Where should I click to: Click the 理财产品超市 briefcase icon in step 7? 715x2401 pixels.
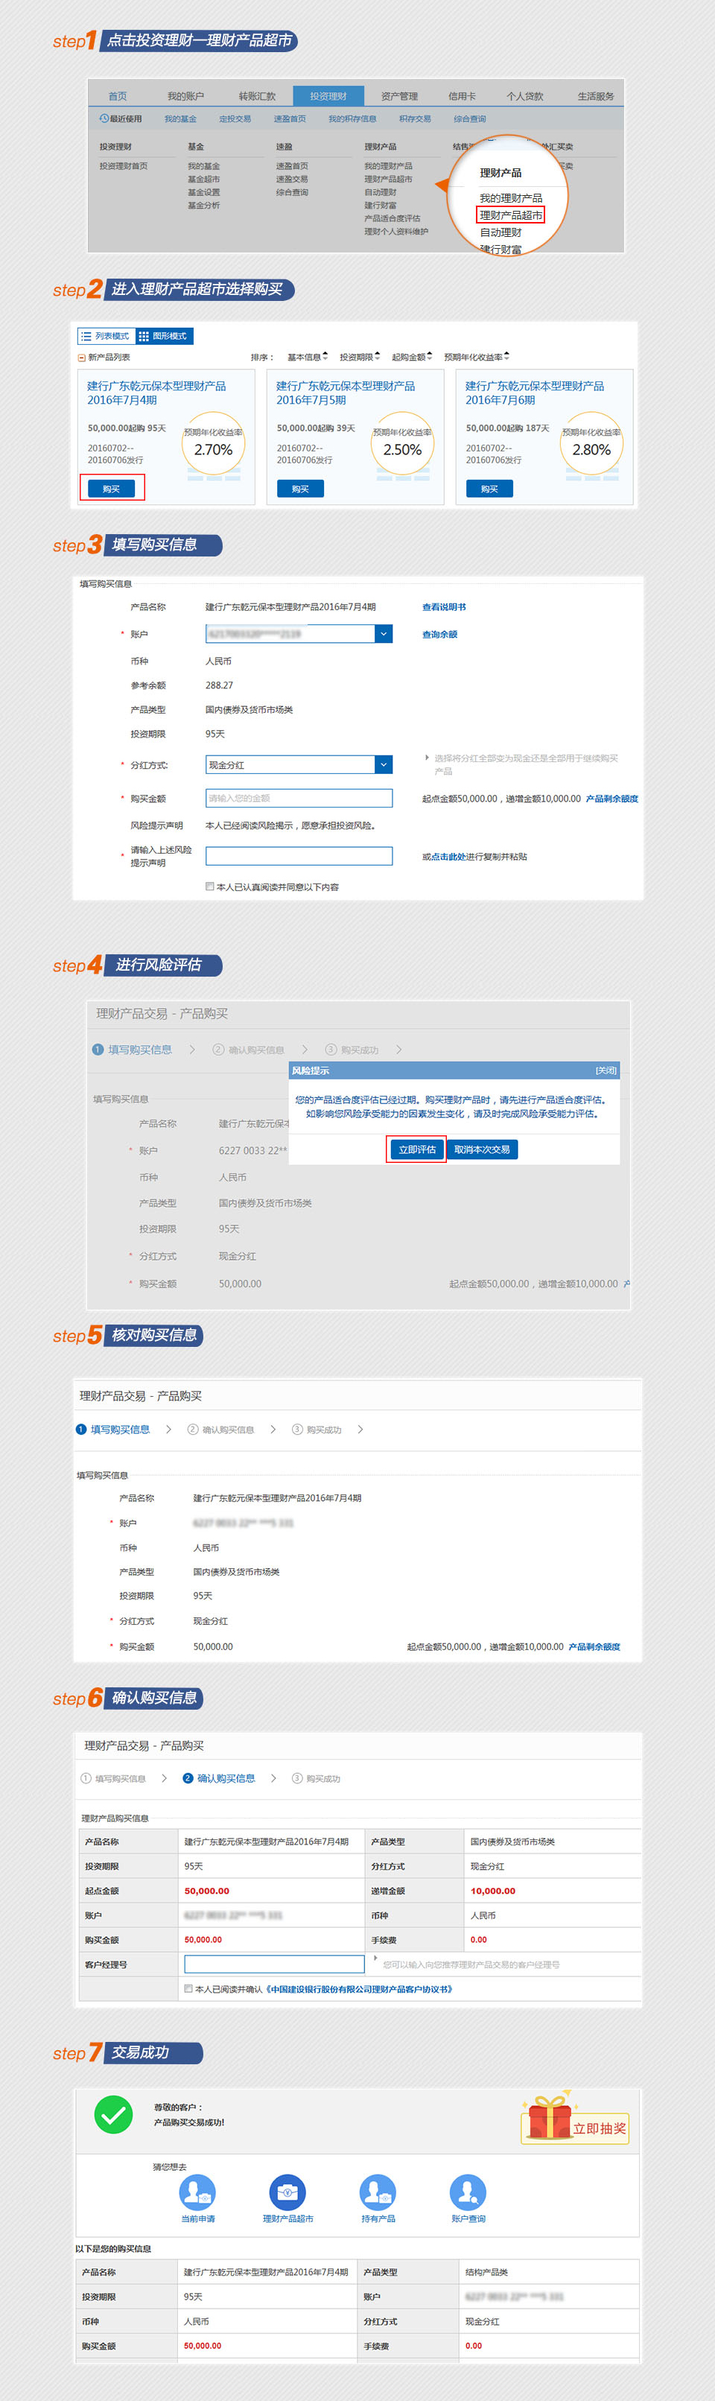(x=287, y=2191)
